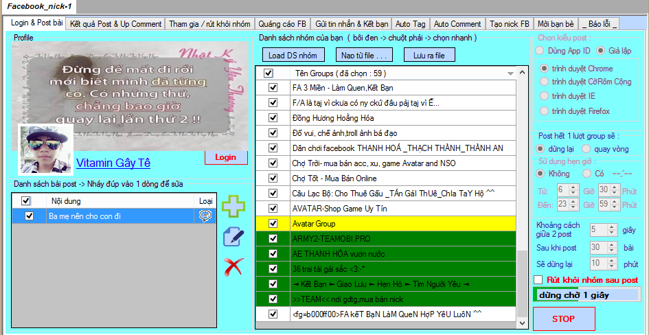Viewport: 649px width, 335px height.
Task: Click the Loại column header
Action: (205, 201)
